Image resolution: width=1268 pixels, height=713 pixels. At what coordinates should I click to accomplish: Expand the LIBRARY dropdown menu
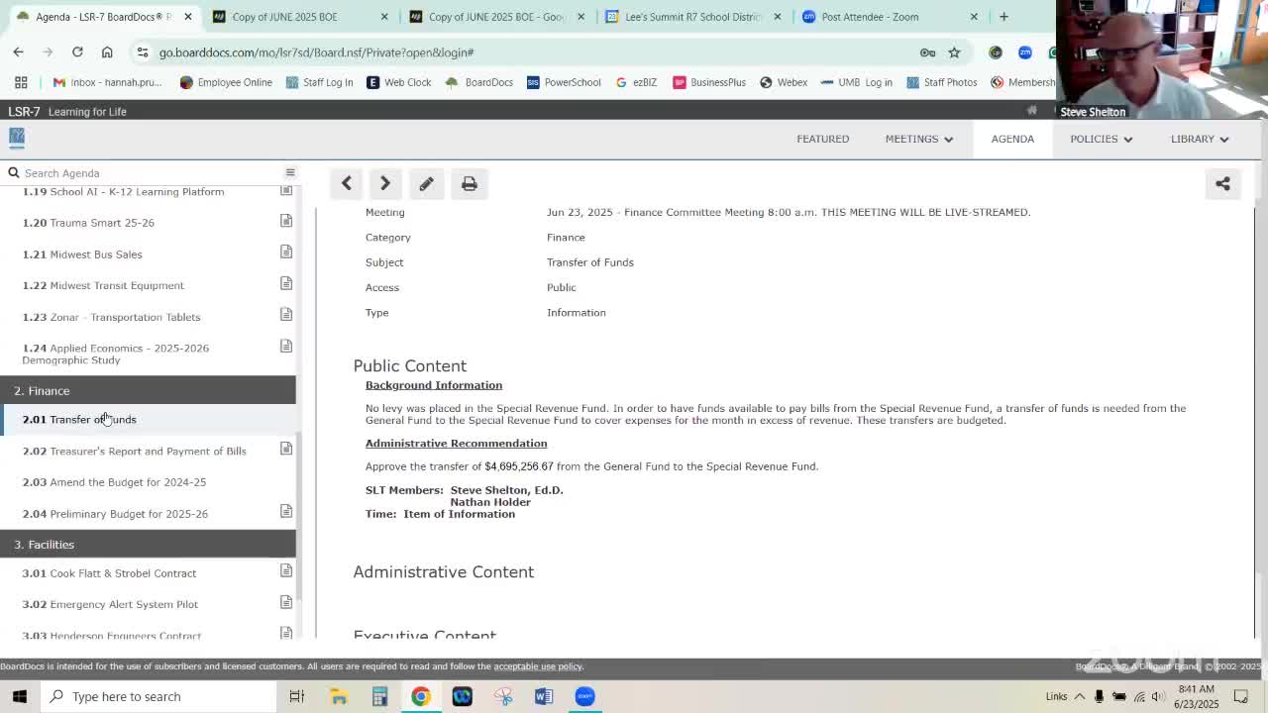(1200, 139)
